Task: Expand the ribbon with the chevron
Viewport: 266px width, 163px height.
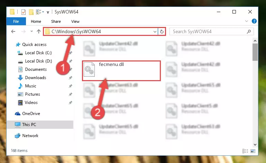Action: (x=247, y=21)
